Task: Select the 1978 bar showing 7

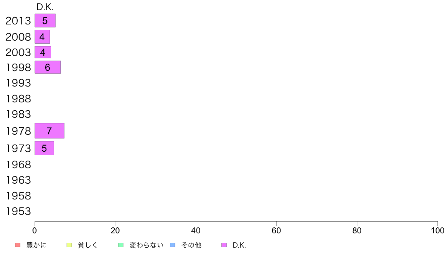Action: [x=49, y=131]
